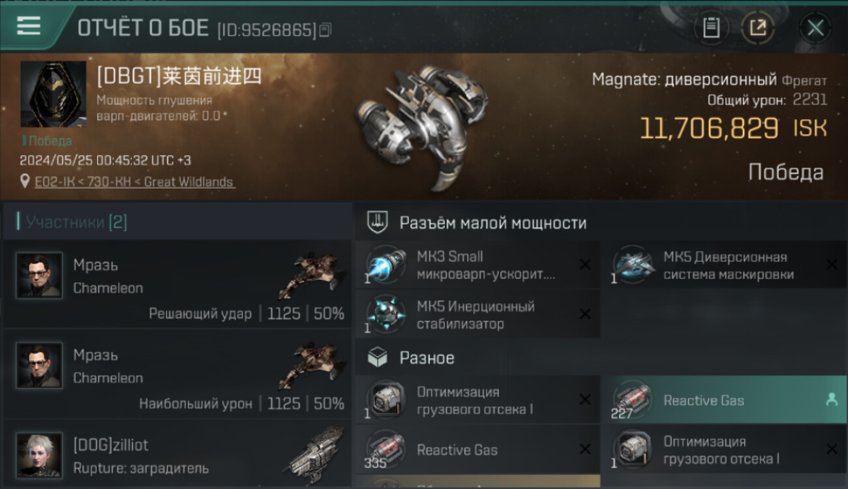The image size is (848, 489).
Task: Select highlighted Reactive Gas 227 item
Action: pyautogui.click(x=723, y=400)
